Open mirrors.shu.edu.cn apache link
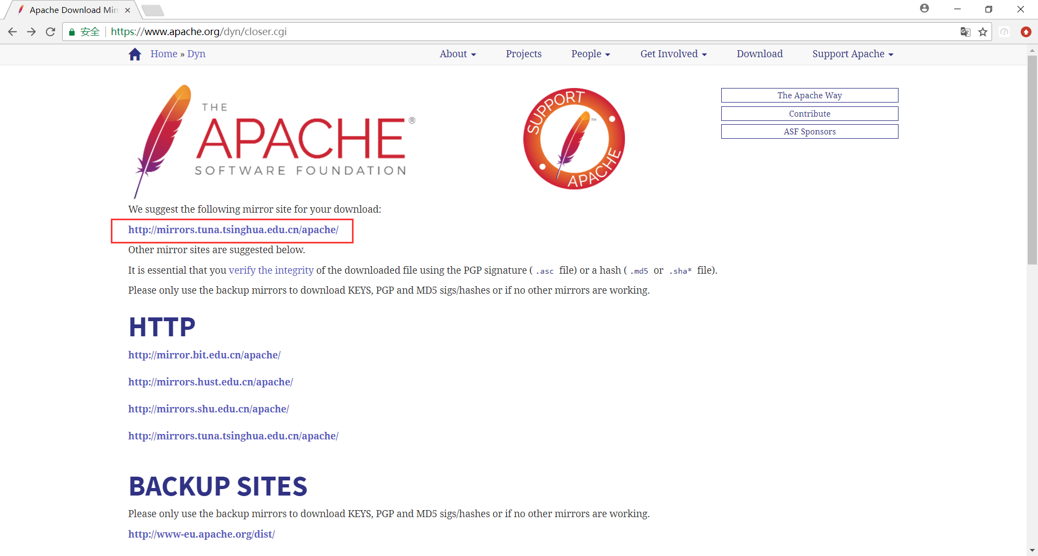1038x556 pixels. pyautogui.click(x=209, y=409)
